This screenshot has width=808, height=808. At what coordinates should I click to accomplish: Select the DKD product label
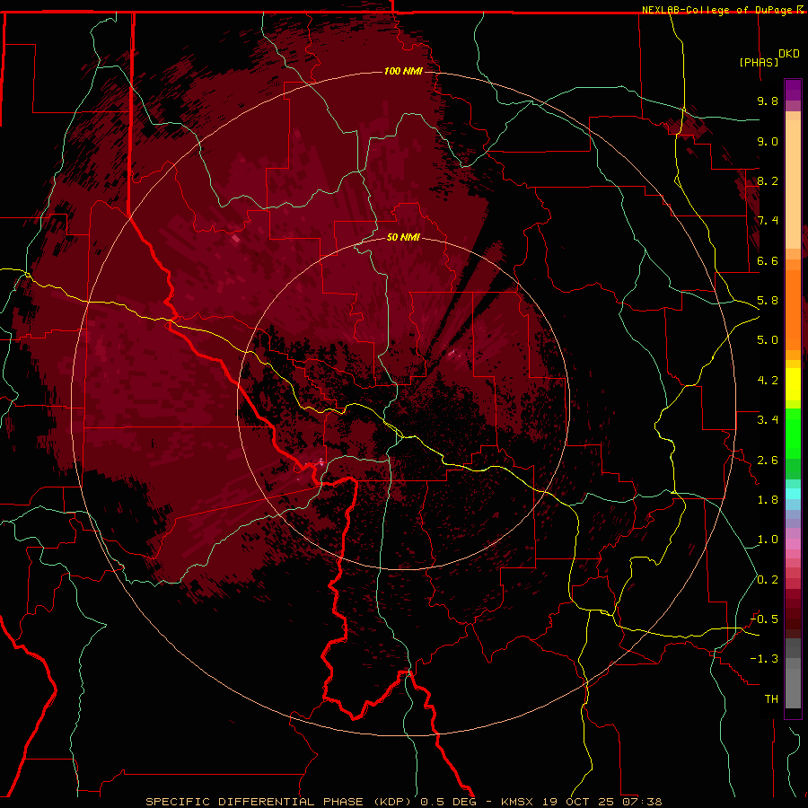click(x=789, y=54)
